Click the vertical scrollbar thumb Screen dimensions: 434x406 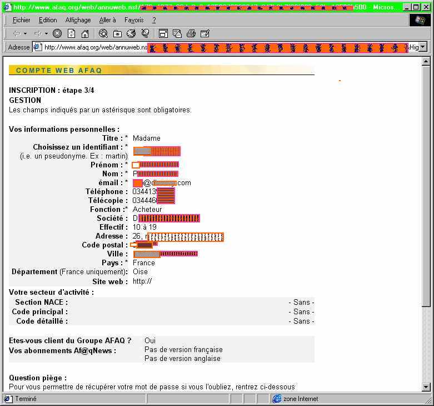click(x=426, y=186)
